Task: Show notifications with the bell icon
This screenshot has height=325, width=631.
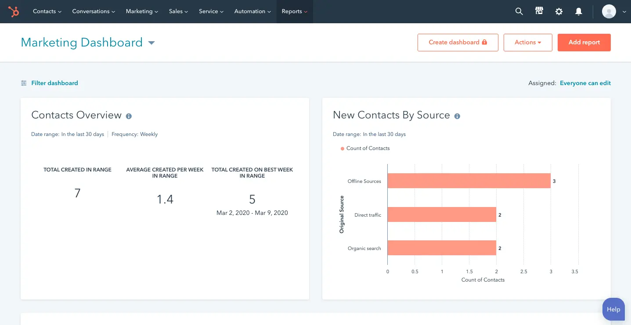Action: [x=579, y=12]
